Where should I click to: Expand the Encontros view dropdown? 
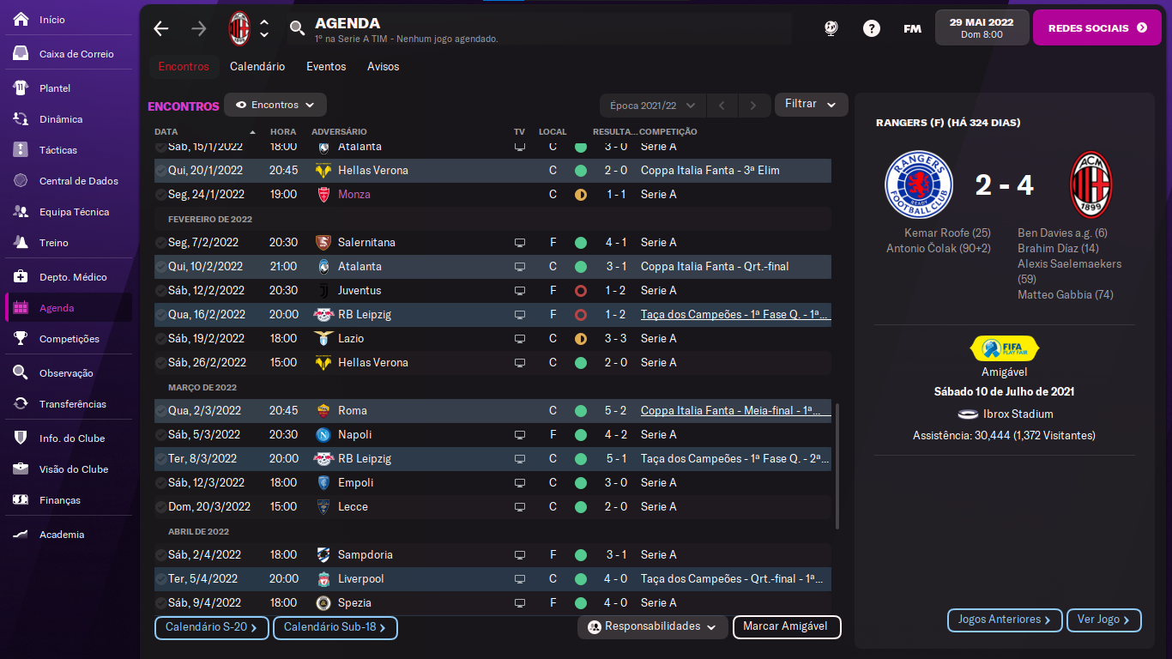coord(275,105)
